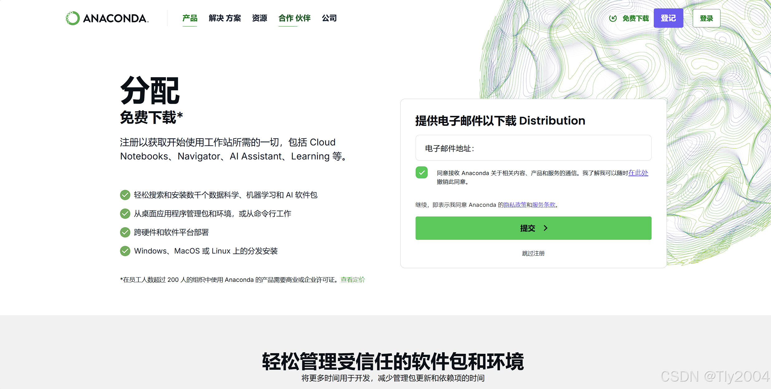Uncheck the Anaconda communications consent checkbox

pyautogui.click(x=422, y=173)
